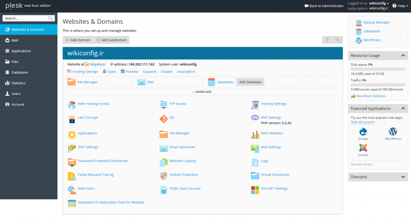Click in the Search input field

click(26, 18)
